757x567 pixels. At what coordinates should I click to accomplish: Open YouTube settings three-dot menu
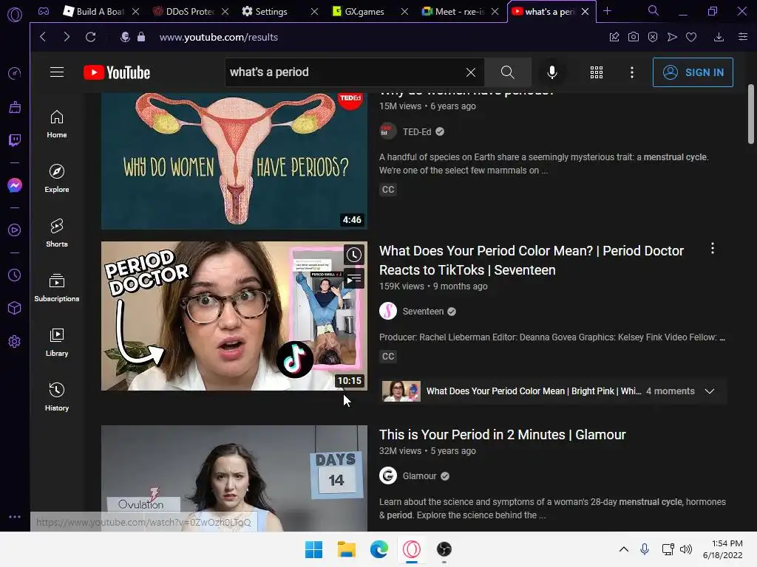point(632,72)
